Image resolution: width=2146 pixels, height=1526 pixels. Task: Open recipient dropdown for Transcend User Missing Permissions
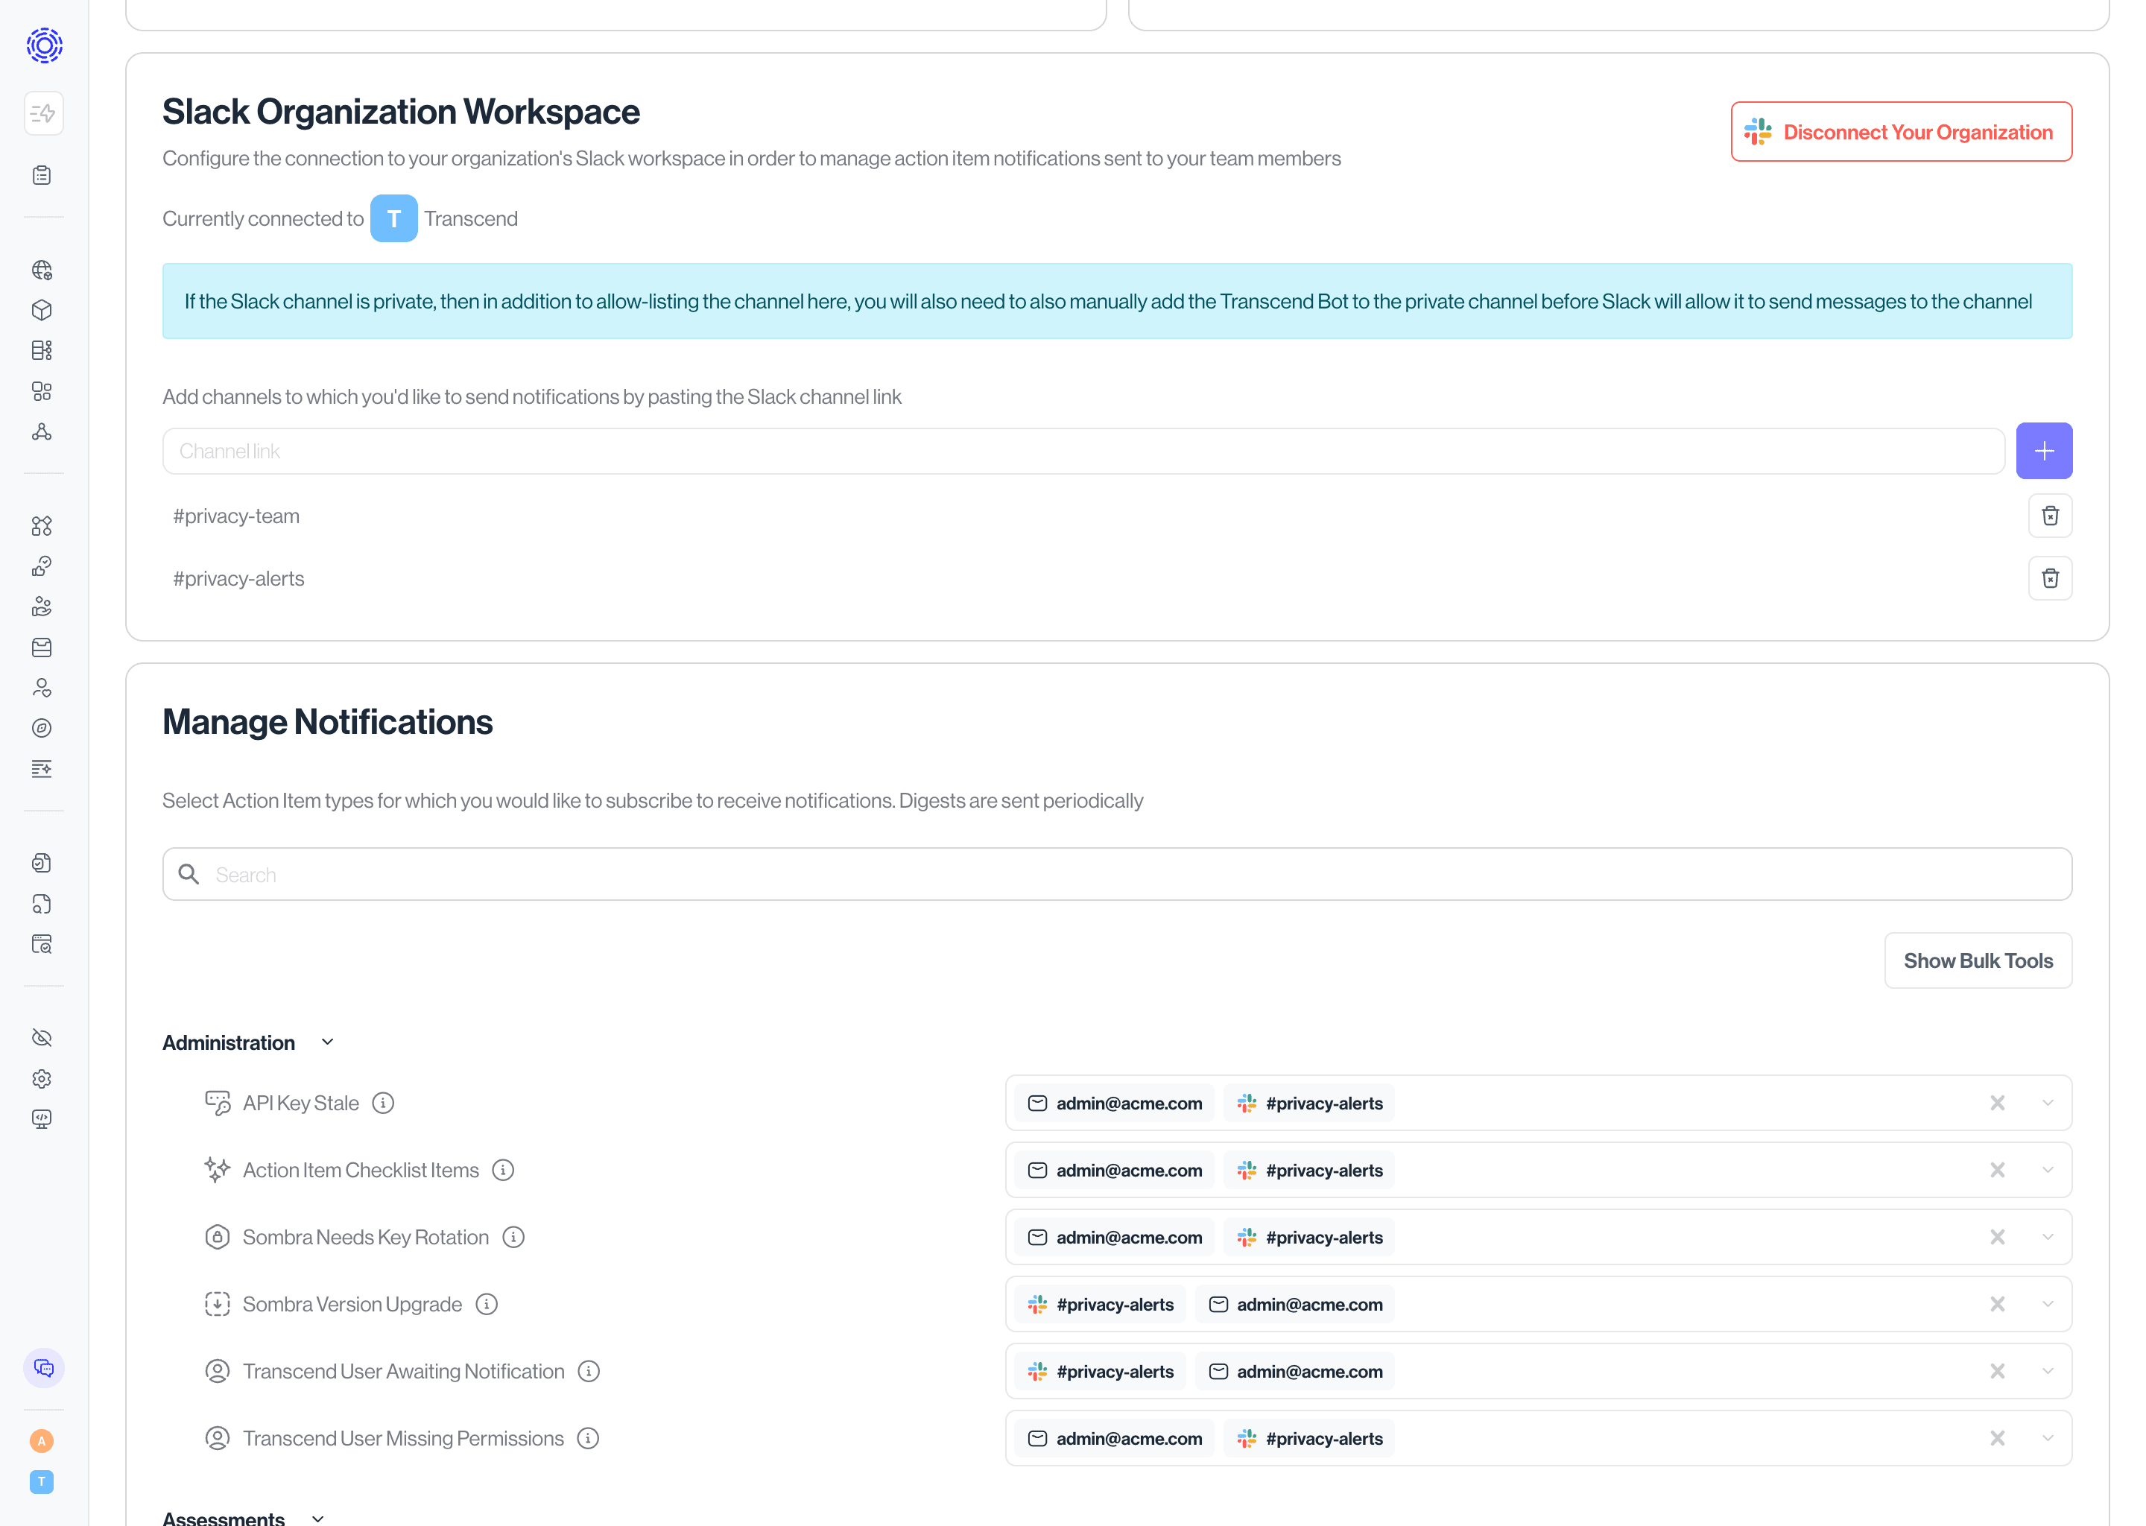point(2048,1439)
